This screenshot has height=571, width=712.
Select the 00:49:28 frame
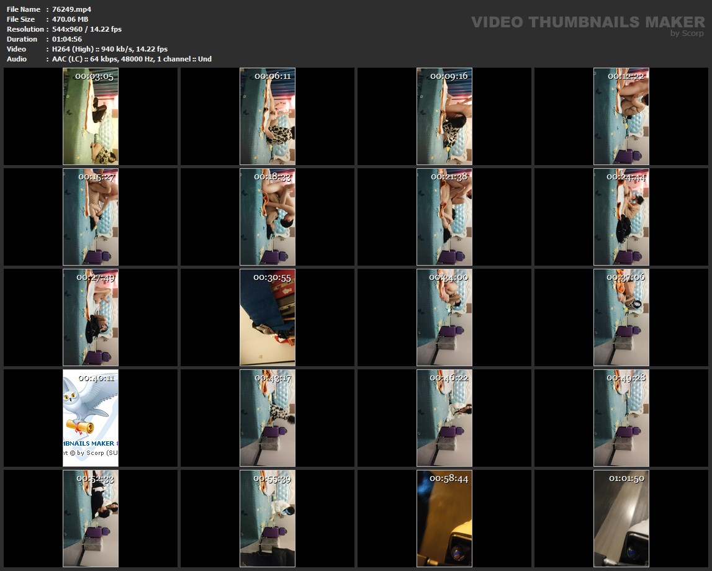pos(621,418)
